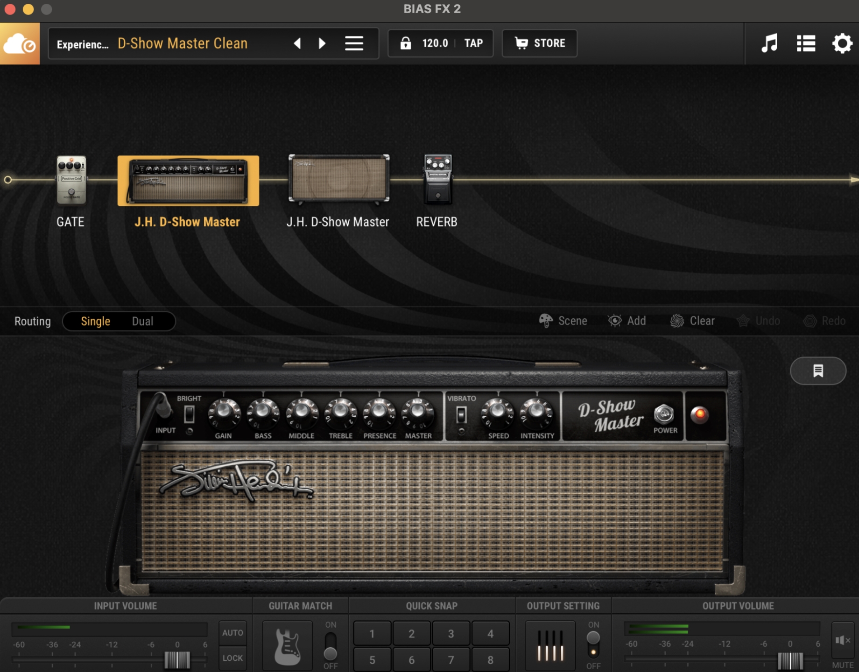Image resolution: width=859 pixels, height=672 pixels.
Task: Select Quick Snap 1
Action: (372, 634)
